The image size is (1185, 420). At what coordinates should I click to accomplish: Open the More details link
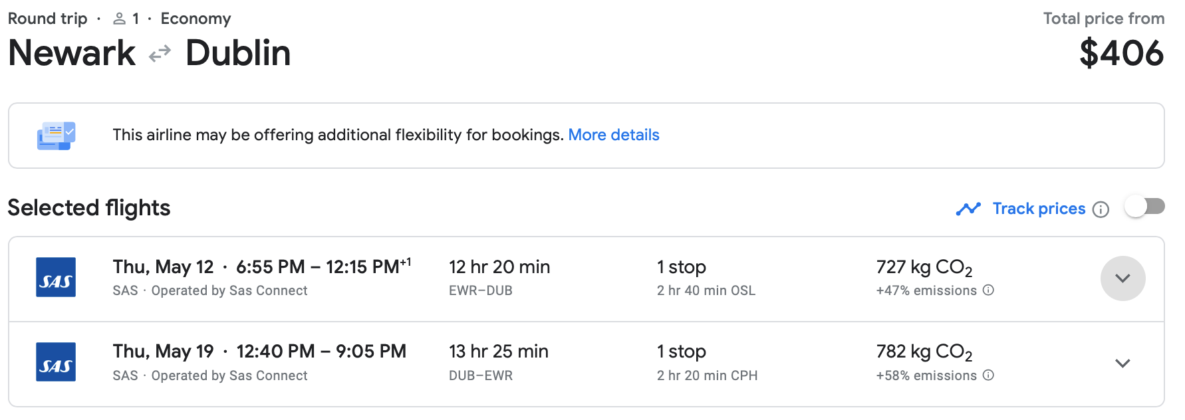[613, 135]
